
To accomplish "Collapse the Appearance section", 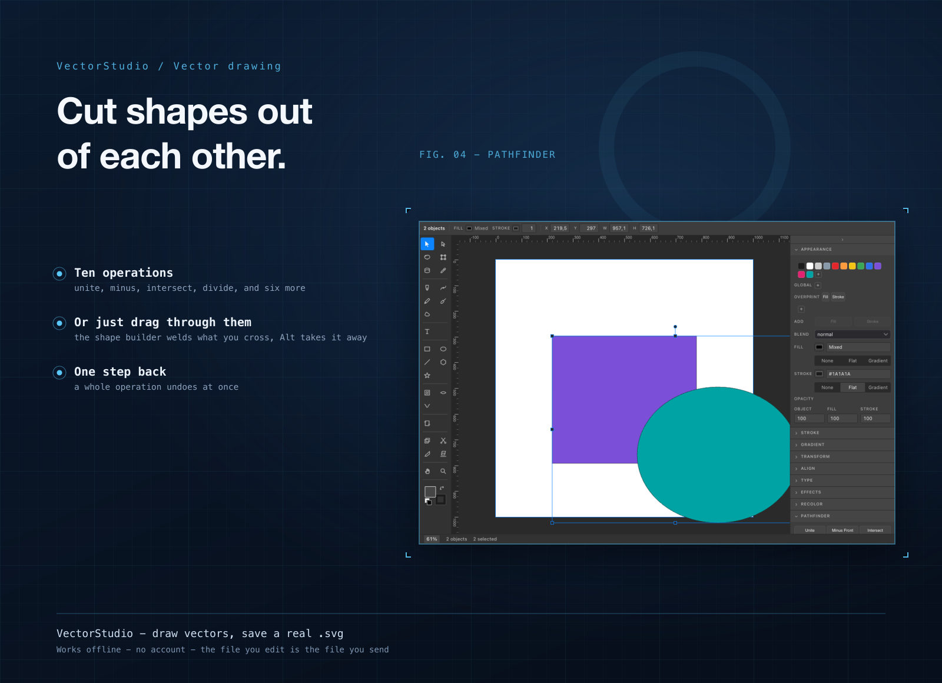I will (x=843, y=250).
